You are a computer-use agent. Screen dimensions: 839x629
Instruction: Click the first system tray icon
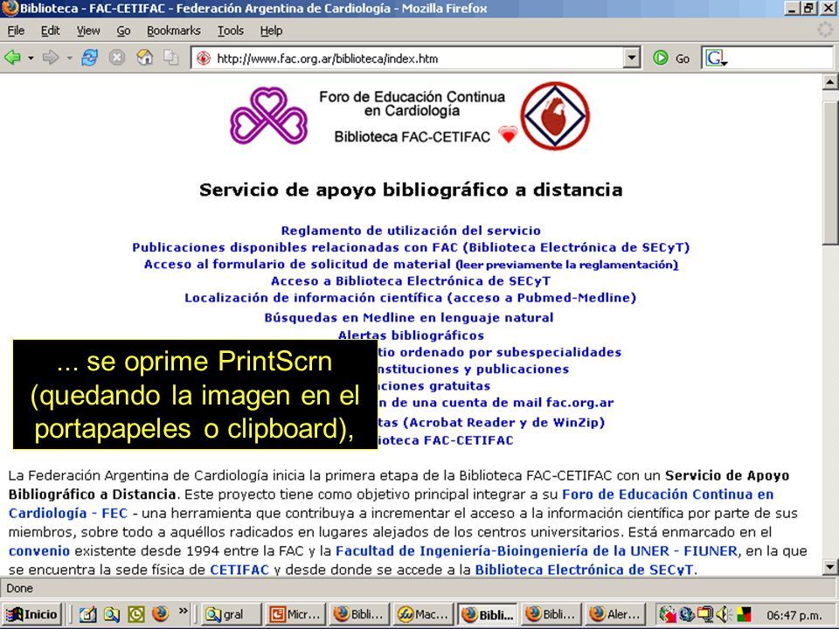click(667, 614)
